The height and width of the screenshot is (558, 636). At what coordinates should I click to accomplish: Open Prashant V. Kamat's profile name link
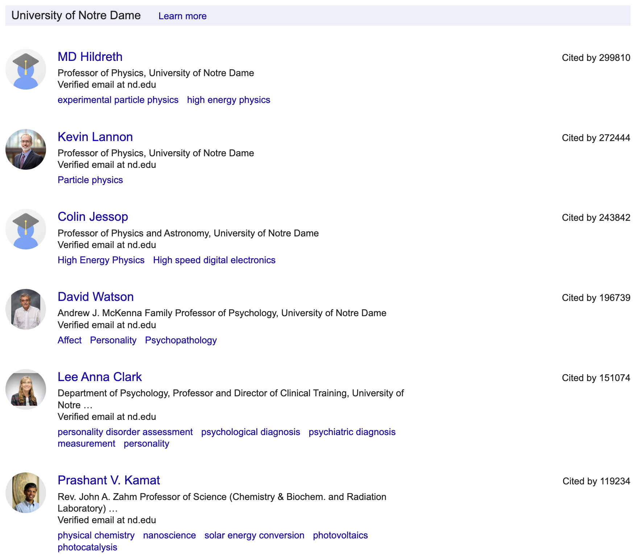point(109,480)
